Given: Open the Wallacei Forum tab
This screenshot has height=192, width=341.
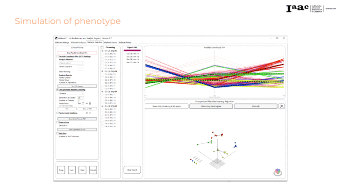Looking at the screenshot, I should (x=111, y=42).
